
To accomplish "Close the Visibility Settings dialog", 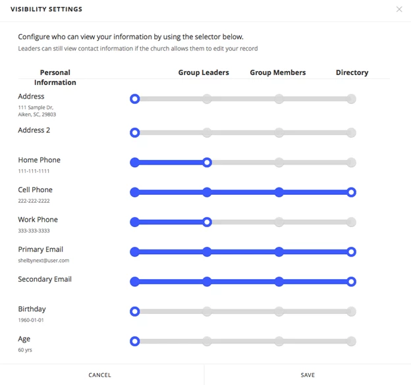I will coord(399,9).
